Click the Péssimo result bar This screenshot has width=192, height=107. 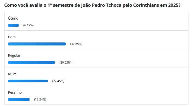[19, 99]
